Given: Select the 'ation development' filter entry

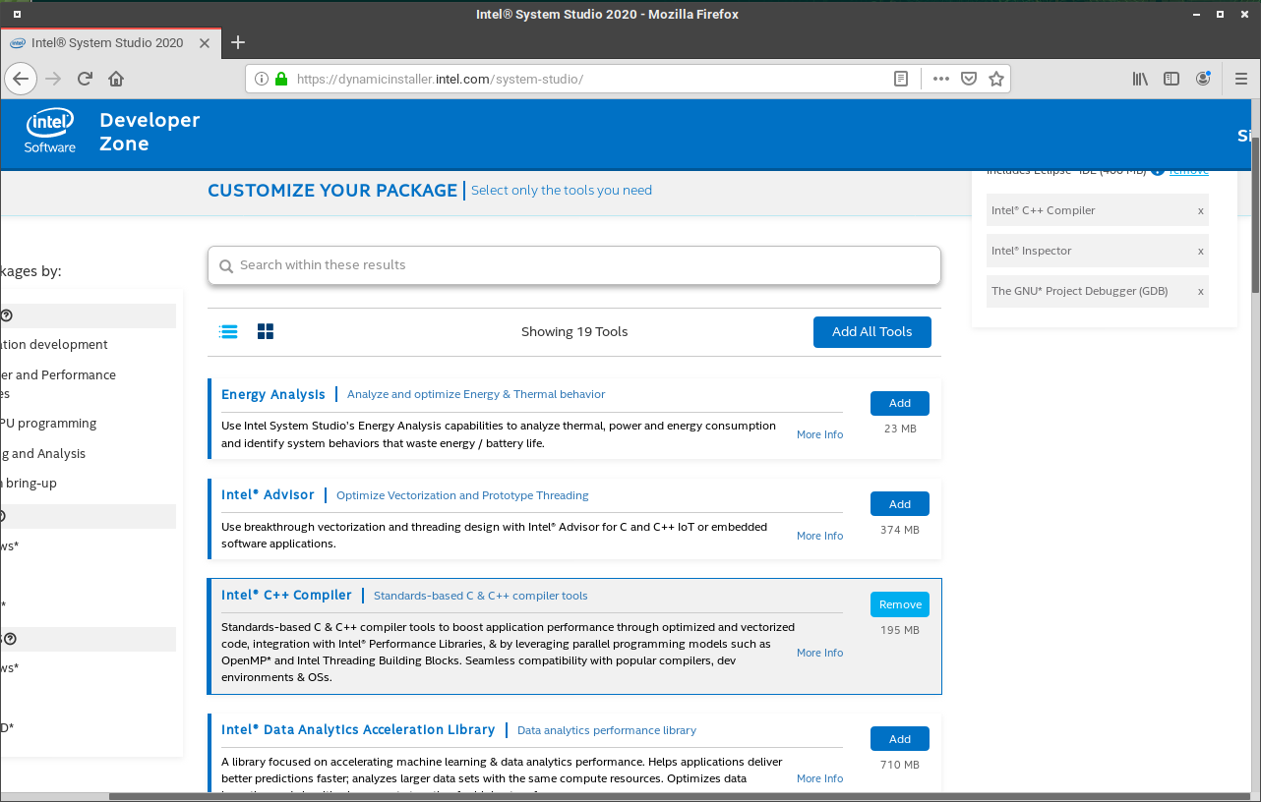Looking at the screenshot, I should click(54, 345).
